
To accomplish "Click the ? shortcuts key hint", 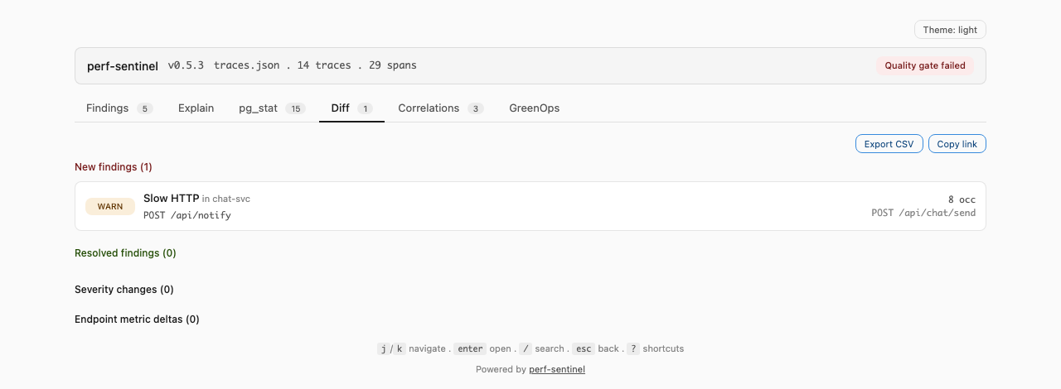I will point(633,349).
